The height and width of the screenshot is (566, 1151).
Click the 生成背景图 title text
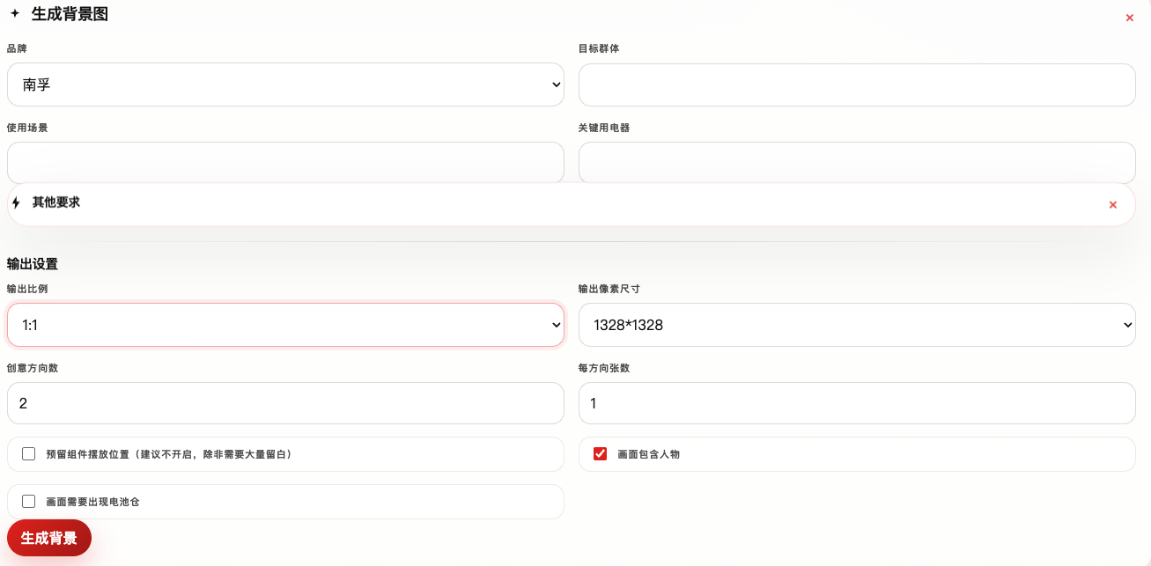[x=70, y=14]
